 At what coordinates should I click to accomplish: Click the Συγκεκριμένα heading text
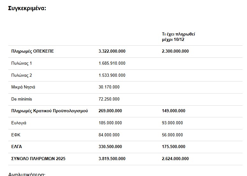point(27,8)
